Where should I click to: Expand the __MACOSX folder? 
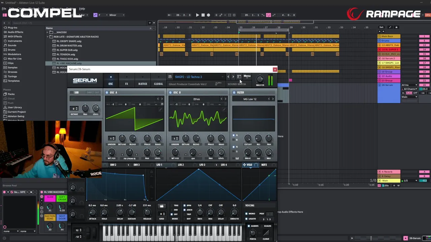tap(47, 32)
